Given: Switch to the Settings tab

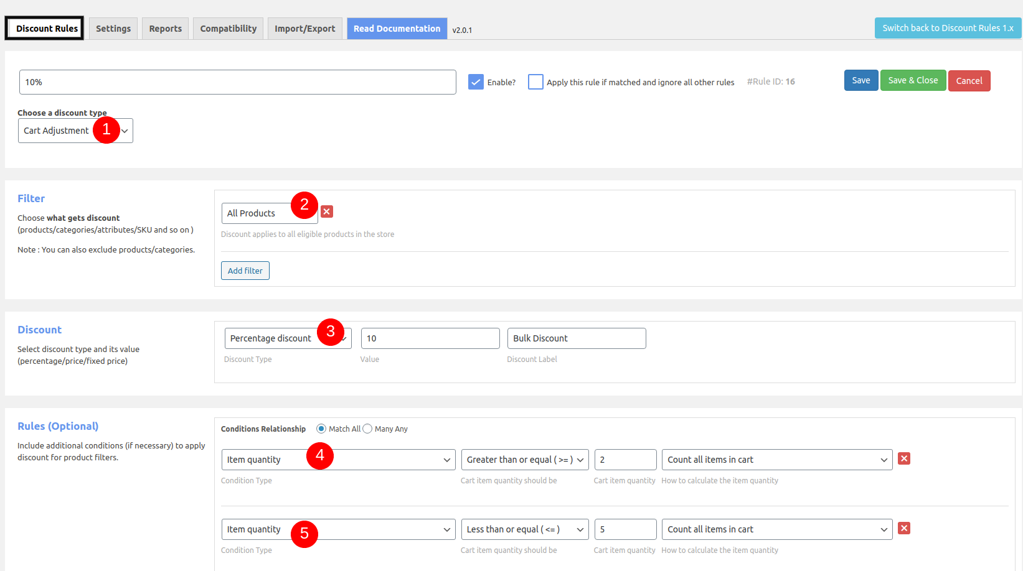Looking at the screenshot, I should pyautogui.click(x=113, y=29).
